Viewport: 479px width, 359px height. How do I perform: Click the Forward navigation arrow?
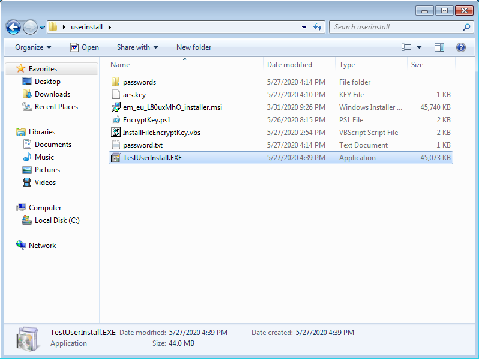tap(30, 28)
